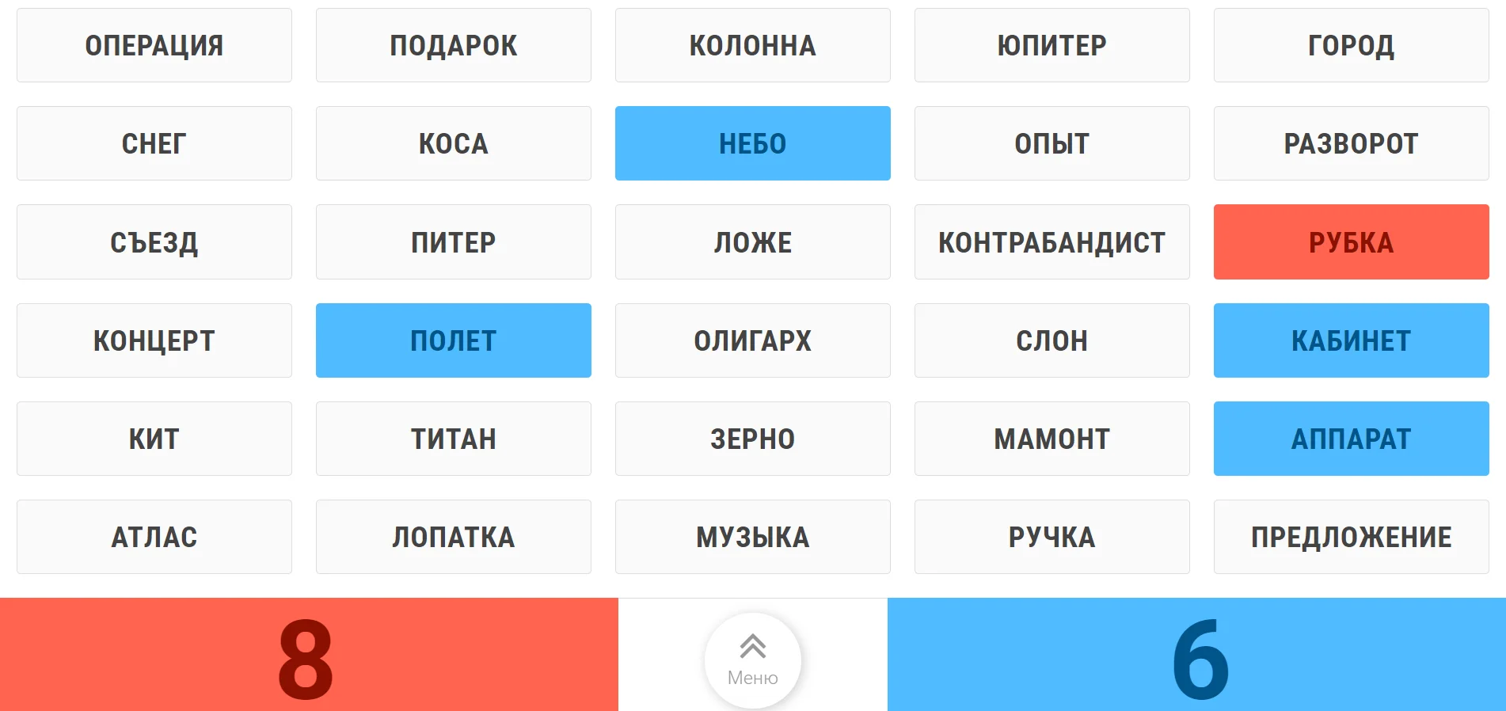Select the card РАЗВОРОТ
Screen dimensions: 1506x711
pyautogui.click(x=1350, y=143)
